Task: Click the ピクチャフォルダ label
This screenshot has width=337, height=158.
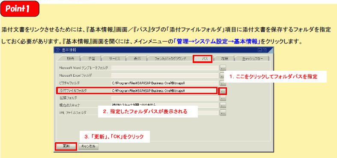Action: coord(69,83)
